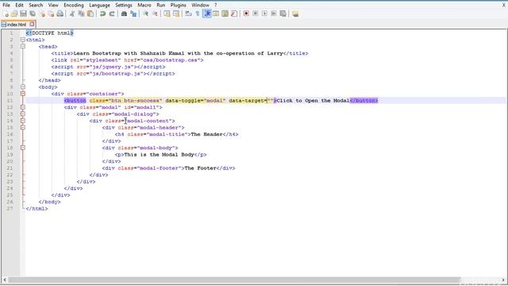The width and height of the screenshot is (508, 286).
Task: Click the X at the menu bar's right end
Action: coord(504,6)
